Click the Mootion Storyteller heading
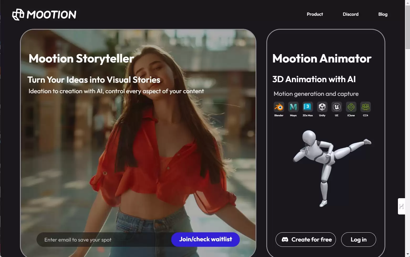Image resolution: width=410 pixels, height=257 pixels. (x=81, y=59)
